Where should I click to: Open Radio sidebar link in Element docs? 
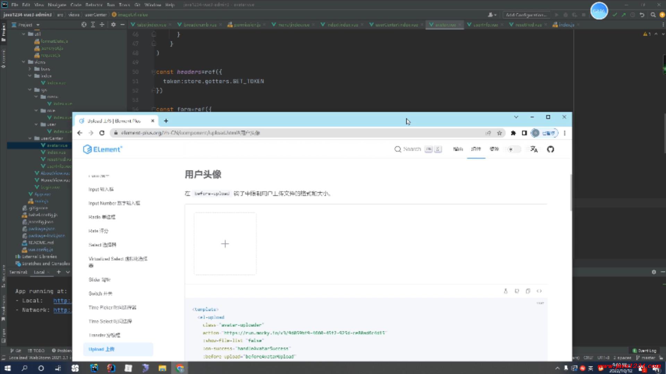point(102,217)
